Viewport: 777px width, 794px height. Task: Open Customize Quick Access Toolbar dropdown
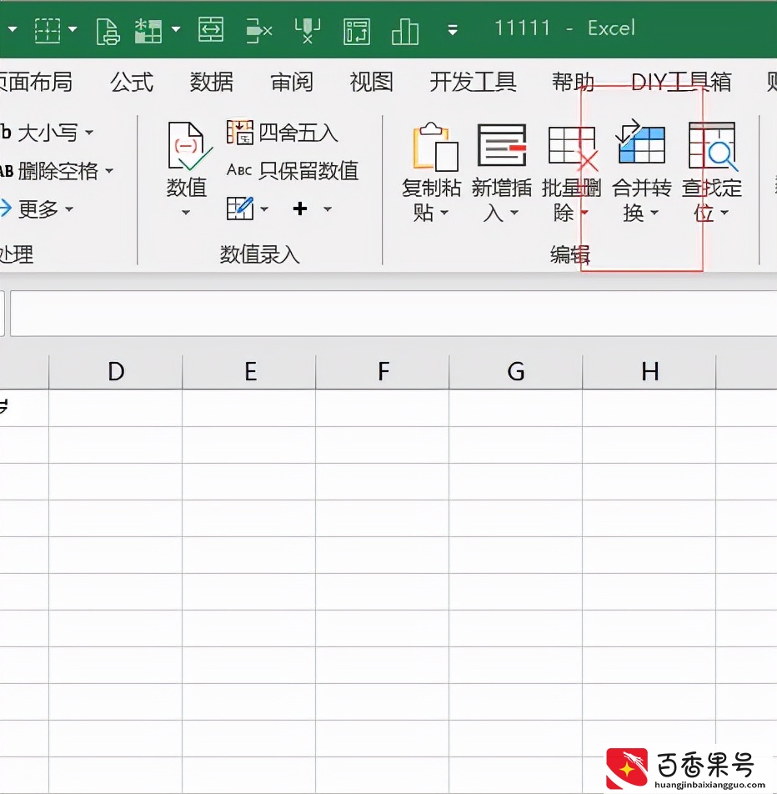(453, 30)
